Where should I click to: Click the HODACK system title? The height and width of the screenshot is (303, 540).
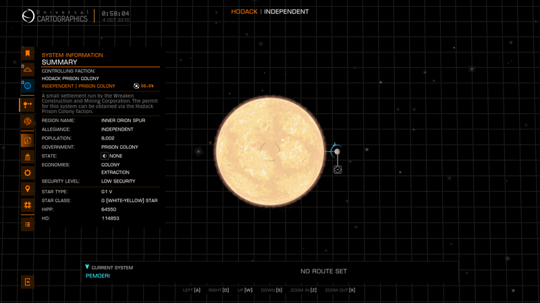pos(244,11)
